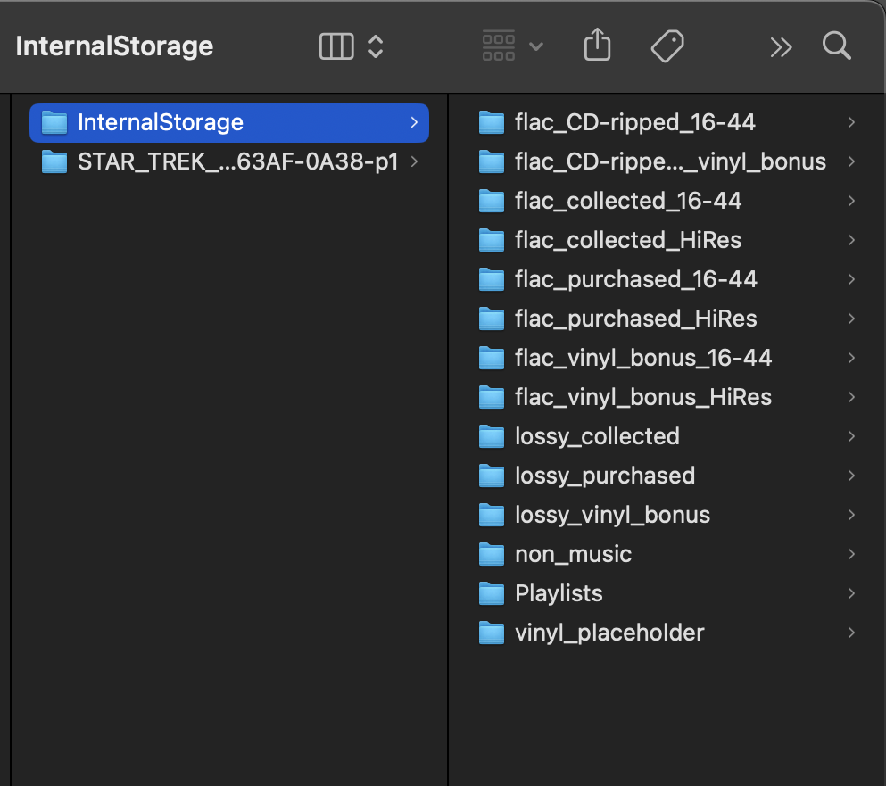Select the flac_purchased_16-44 folder
This screenshot has width=886, height=786.
click(x=635, y=279)
